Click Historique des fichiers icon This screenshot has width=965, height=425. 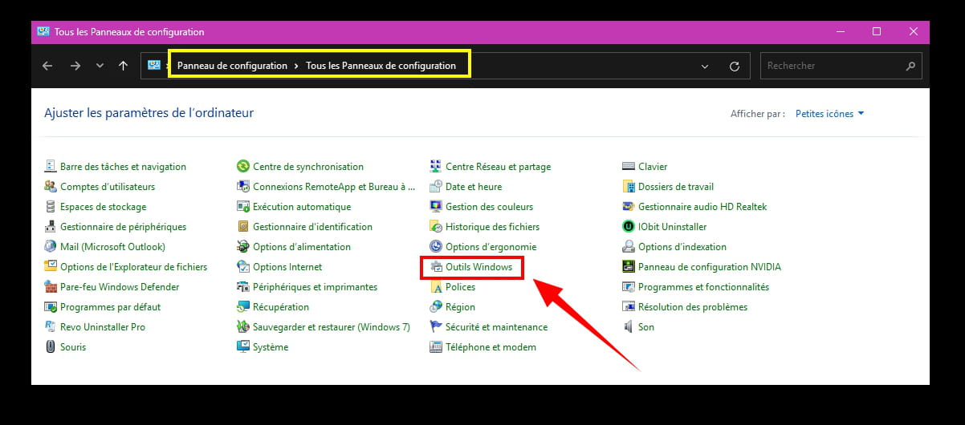pyautogui.click(x=436, y=227)
